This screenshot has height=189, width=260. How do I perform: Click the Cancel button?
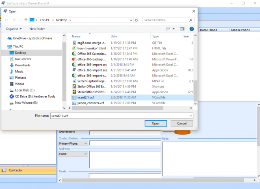coord(182,124)
